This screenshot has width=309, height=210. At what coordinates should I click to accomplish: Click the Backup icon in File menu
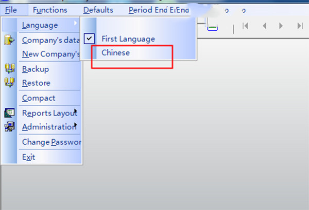[9, 69]
